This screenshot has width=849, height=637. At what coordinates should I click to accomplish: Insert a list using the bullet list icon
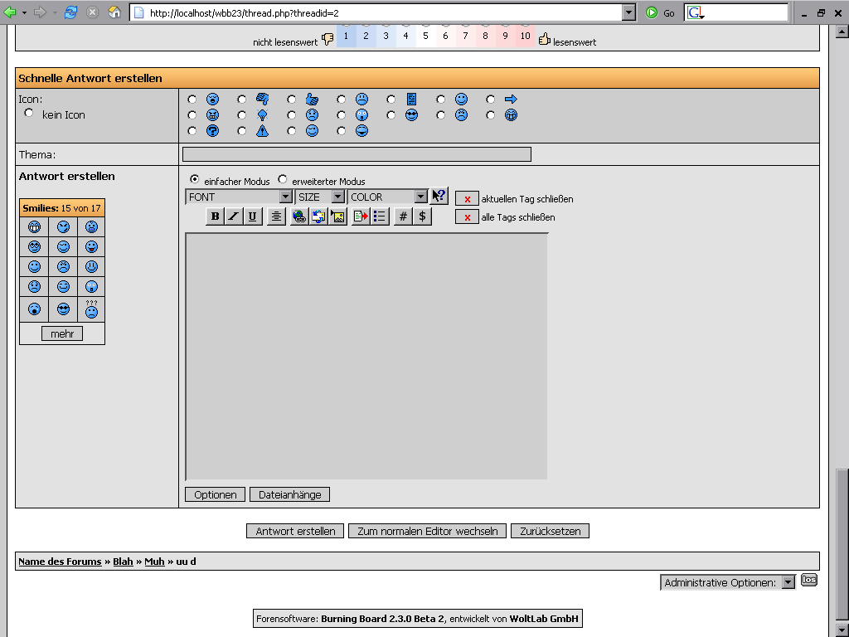(380, 216)
